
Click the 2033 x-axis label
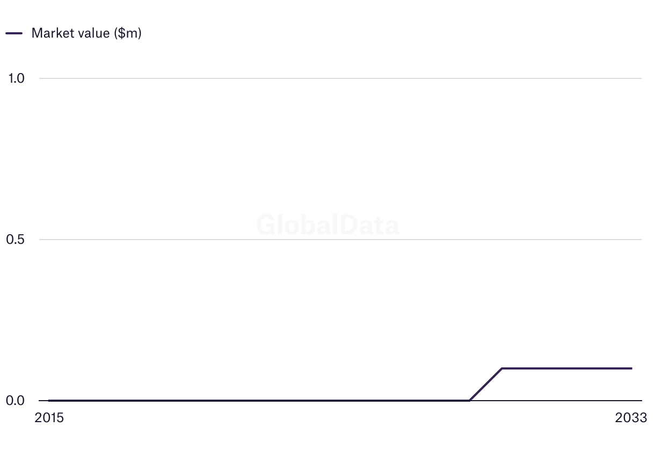(x=631, y=418)
